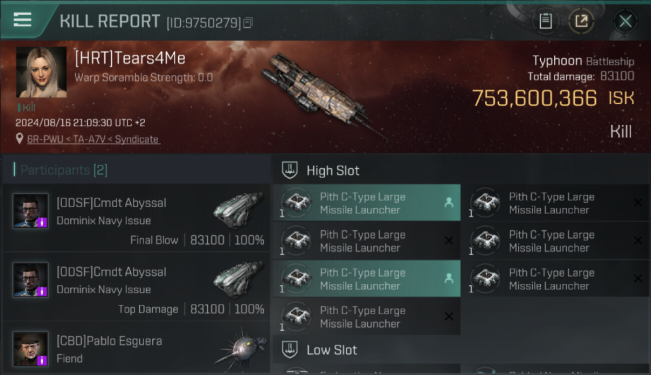Copy the kill report ID
The height and width of the screenshot is (375, 651).
pos(248,22)
